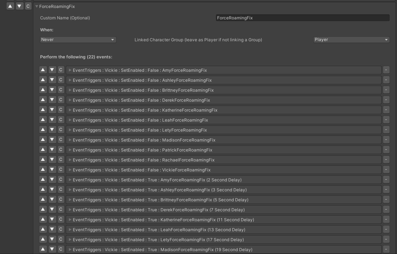Click C button on AmyForceRoamingFix 2 Second Delay row
This screenshot has height=254, width=397.
click(x=61, y=180)
